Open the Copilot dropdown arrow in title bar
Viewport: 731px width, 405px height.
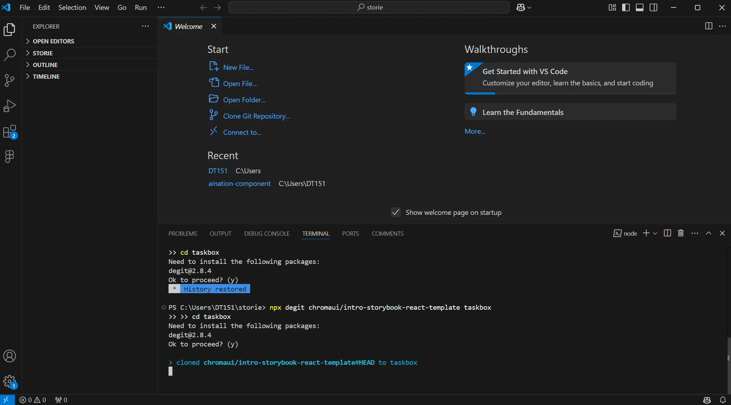[530, 7]
